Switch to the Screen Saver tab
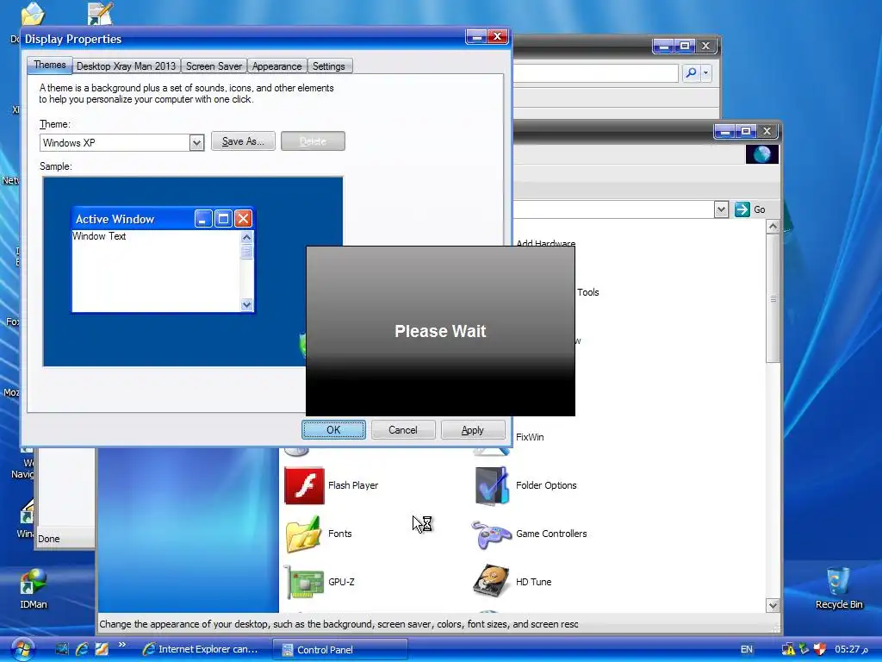The height and width of the screenshot is (662, 882). pos(214,66)
